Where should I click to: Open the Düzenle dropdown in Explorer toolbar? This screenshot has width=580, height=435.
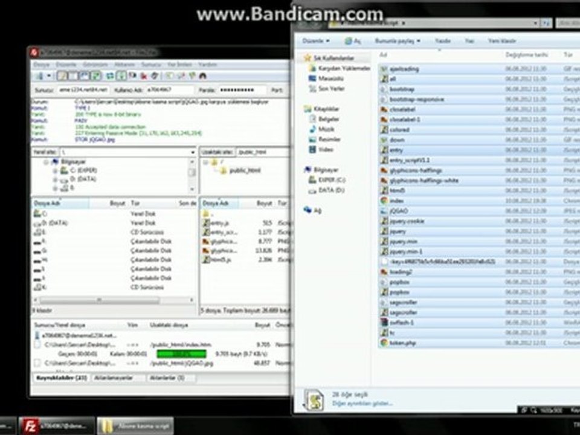(x=315, y=40)
